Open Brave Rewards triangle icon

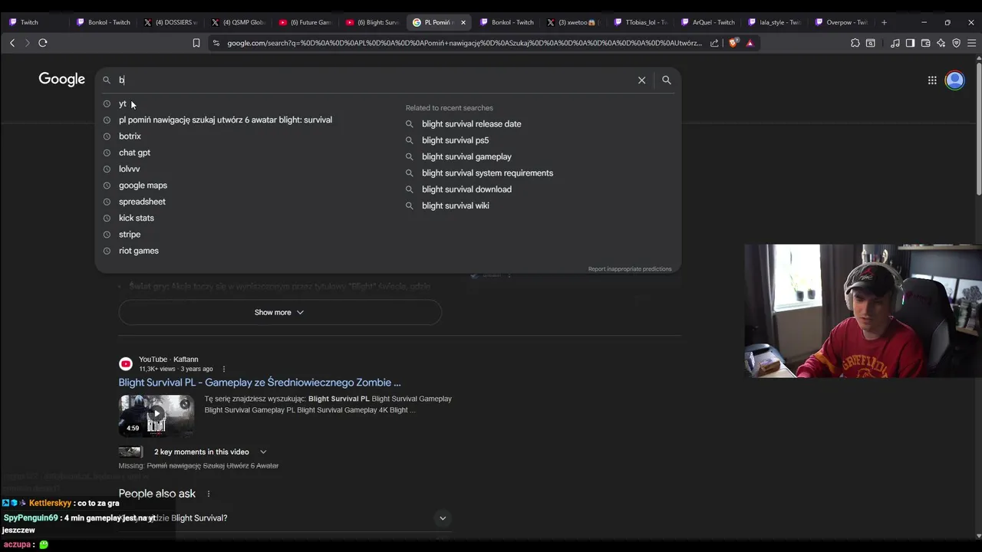[x=750, y=43]
